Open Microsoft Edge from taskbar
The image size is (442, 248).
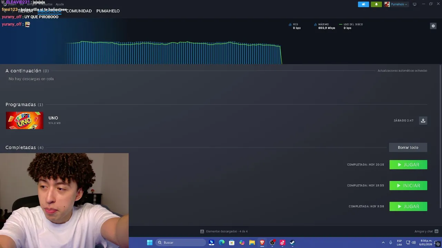[222, 242]
